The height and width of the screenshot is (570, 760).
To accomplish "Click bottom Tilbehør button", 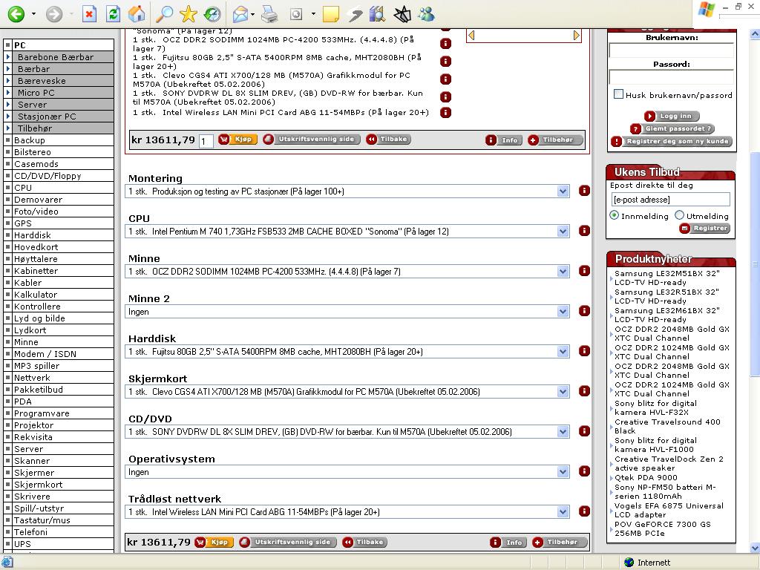I will pos(560,542).
